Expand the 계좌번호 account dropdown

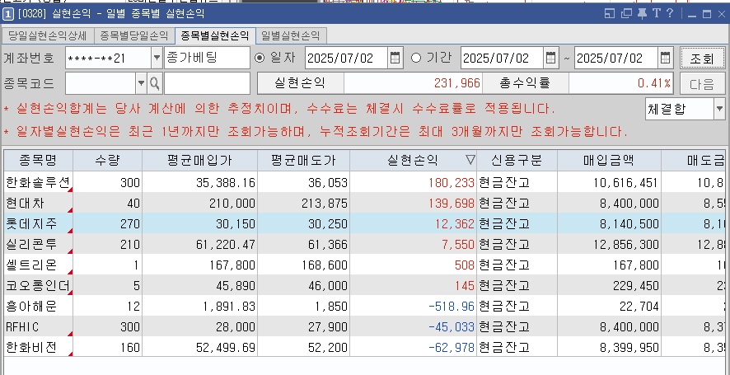coord(157,58)
